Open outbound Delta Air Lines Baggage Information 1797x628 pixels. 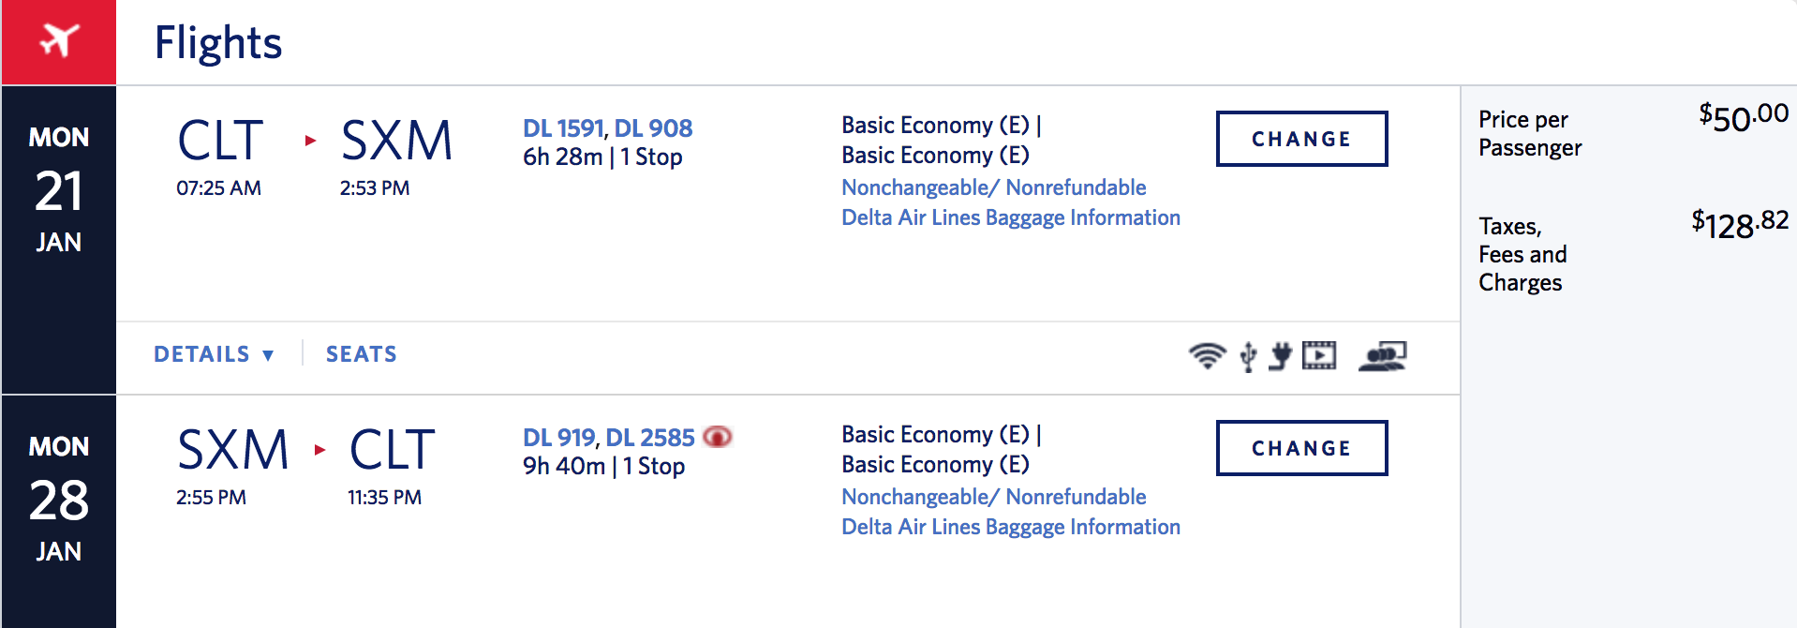(1011, 217)
